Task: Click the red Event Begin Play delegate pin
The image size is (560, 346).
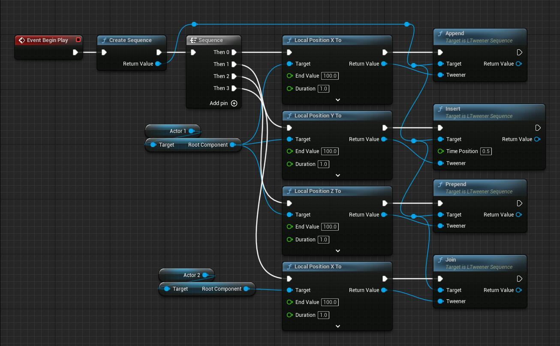Action: click(78, 40)
